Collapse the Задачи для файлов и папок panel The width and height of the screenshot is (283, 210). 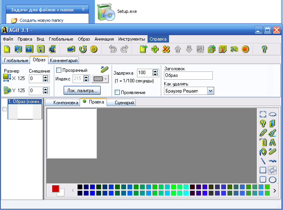tap(83, 9)
